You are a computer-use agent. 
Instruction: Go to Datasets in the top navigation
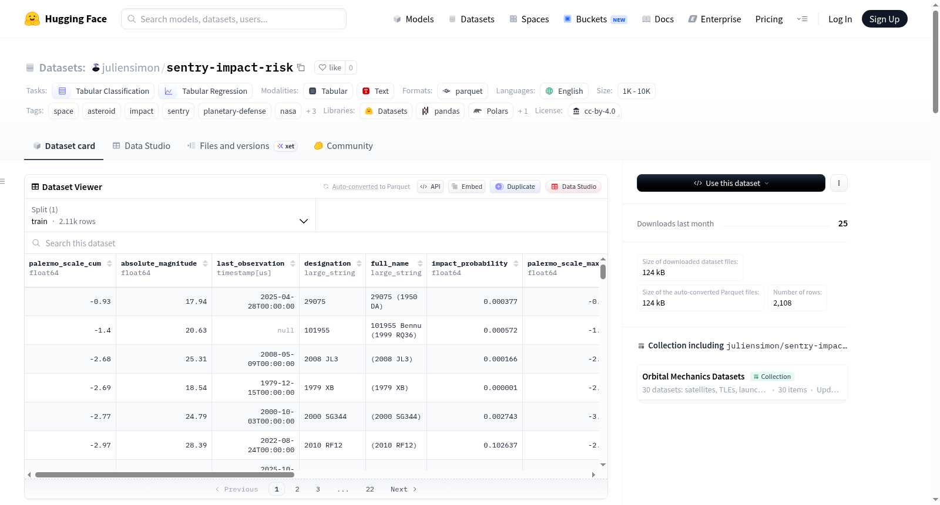pyautogui.click(x=472, y=19)
